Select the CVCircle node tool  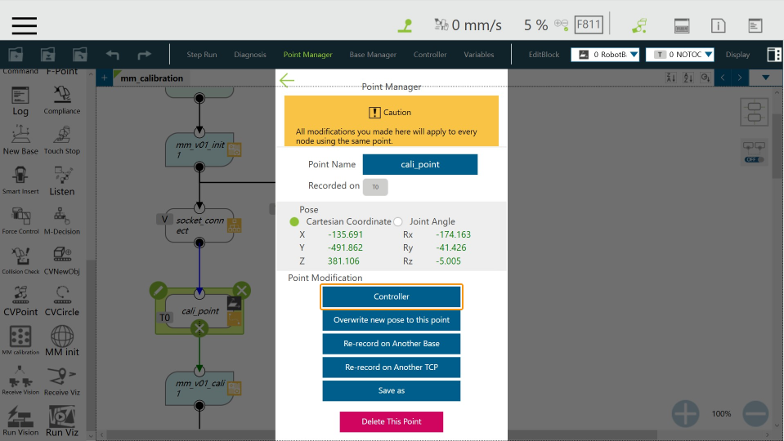click(62, 301)
